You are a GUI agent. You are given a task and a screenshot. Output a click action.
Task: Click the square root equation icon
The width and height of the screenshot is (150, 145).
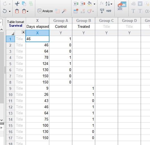(133, 4)
